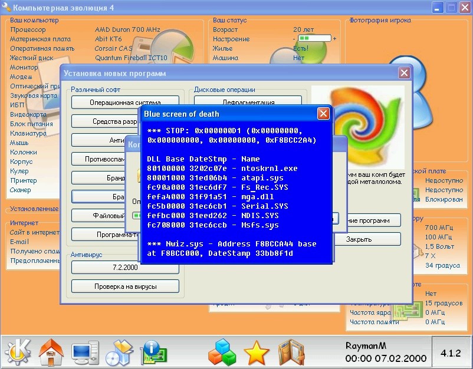Click the Средства разр... button
Screen dimensions: 473x369
[x=105, y=121]
